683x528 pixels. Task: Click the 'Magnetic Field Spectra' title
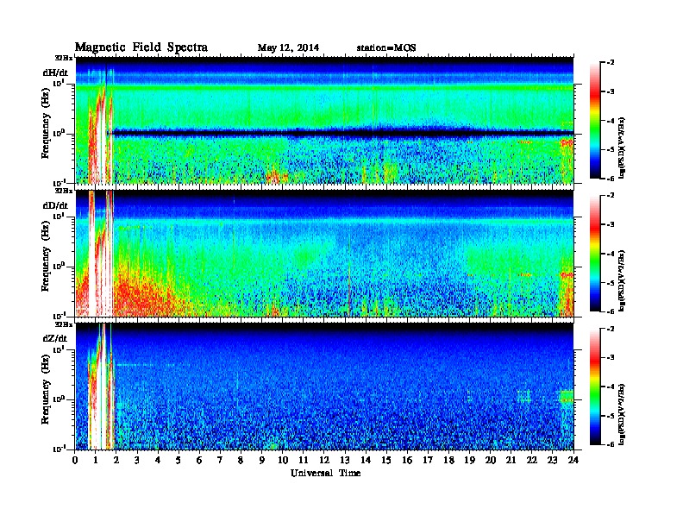click(x=141, y=47)
